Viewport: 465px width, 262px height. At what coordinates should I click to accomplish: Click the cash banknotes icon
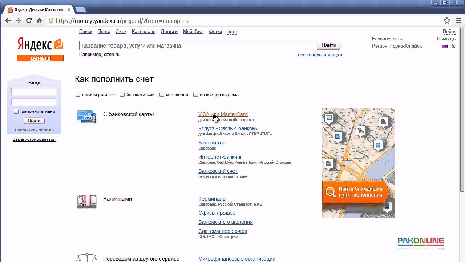(x=86, y=201)
